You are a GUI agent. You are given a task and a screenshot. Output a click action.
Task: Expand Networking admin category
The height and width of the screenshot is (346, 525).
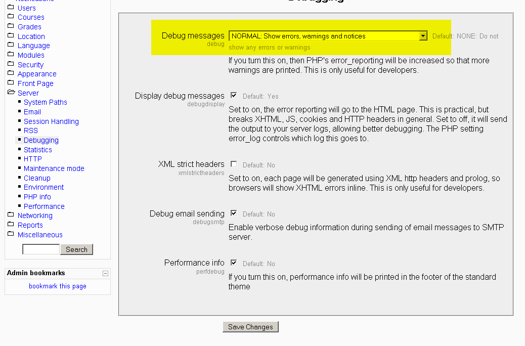click(x=35, y=215)
